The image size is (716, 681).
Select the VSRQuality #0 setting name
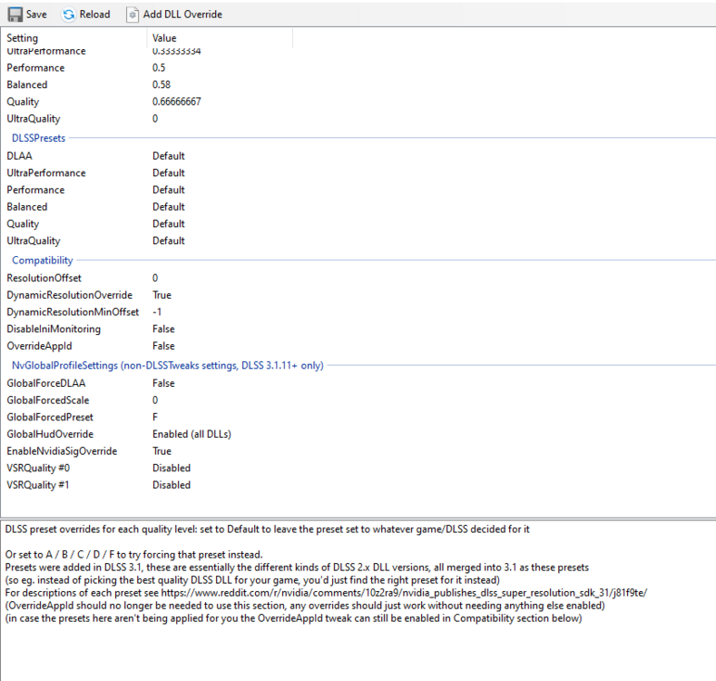[x=38, y=468]
